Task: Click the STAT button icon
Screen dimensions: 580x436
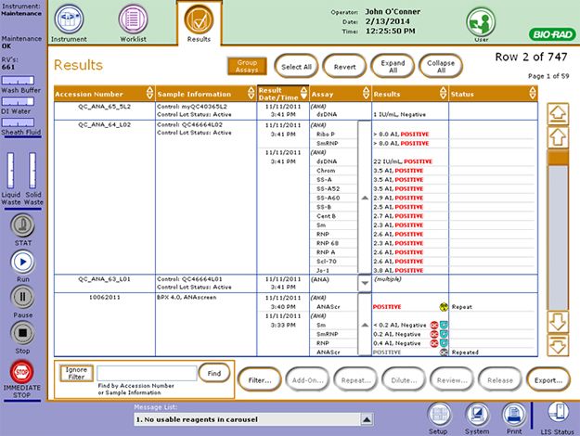Action: [x=20, y=225]
